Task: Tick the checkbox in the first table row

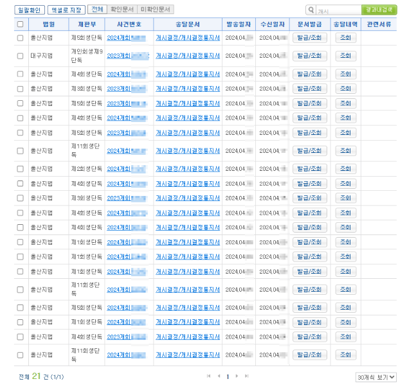Action: (x=20, y=38)
